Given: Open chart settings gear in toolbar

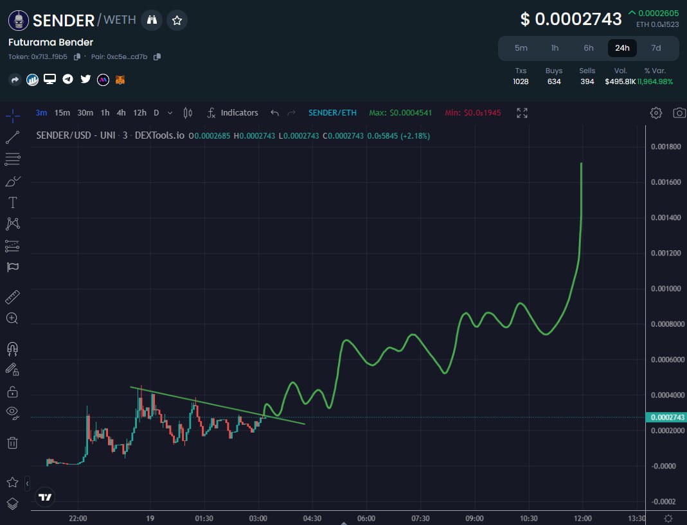Looking at the screenshot, I should [656, 113].
